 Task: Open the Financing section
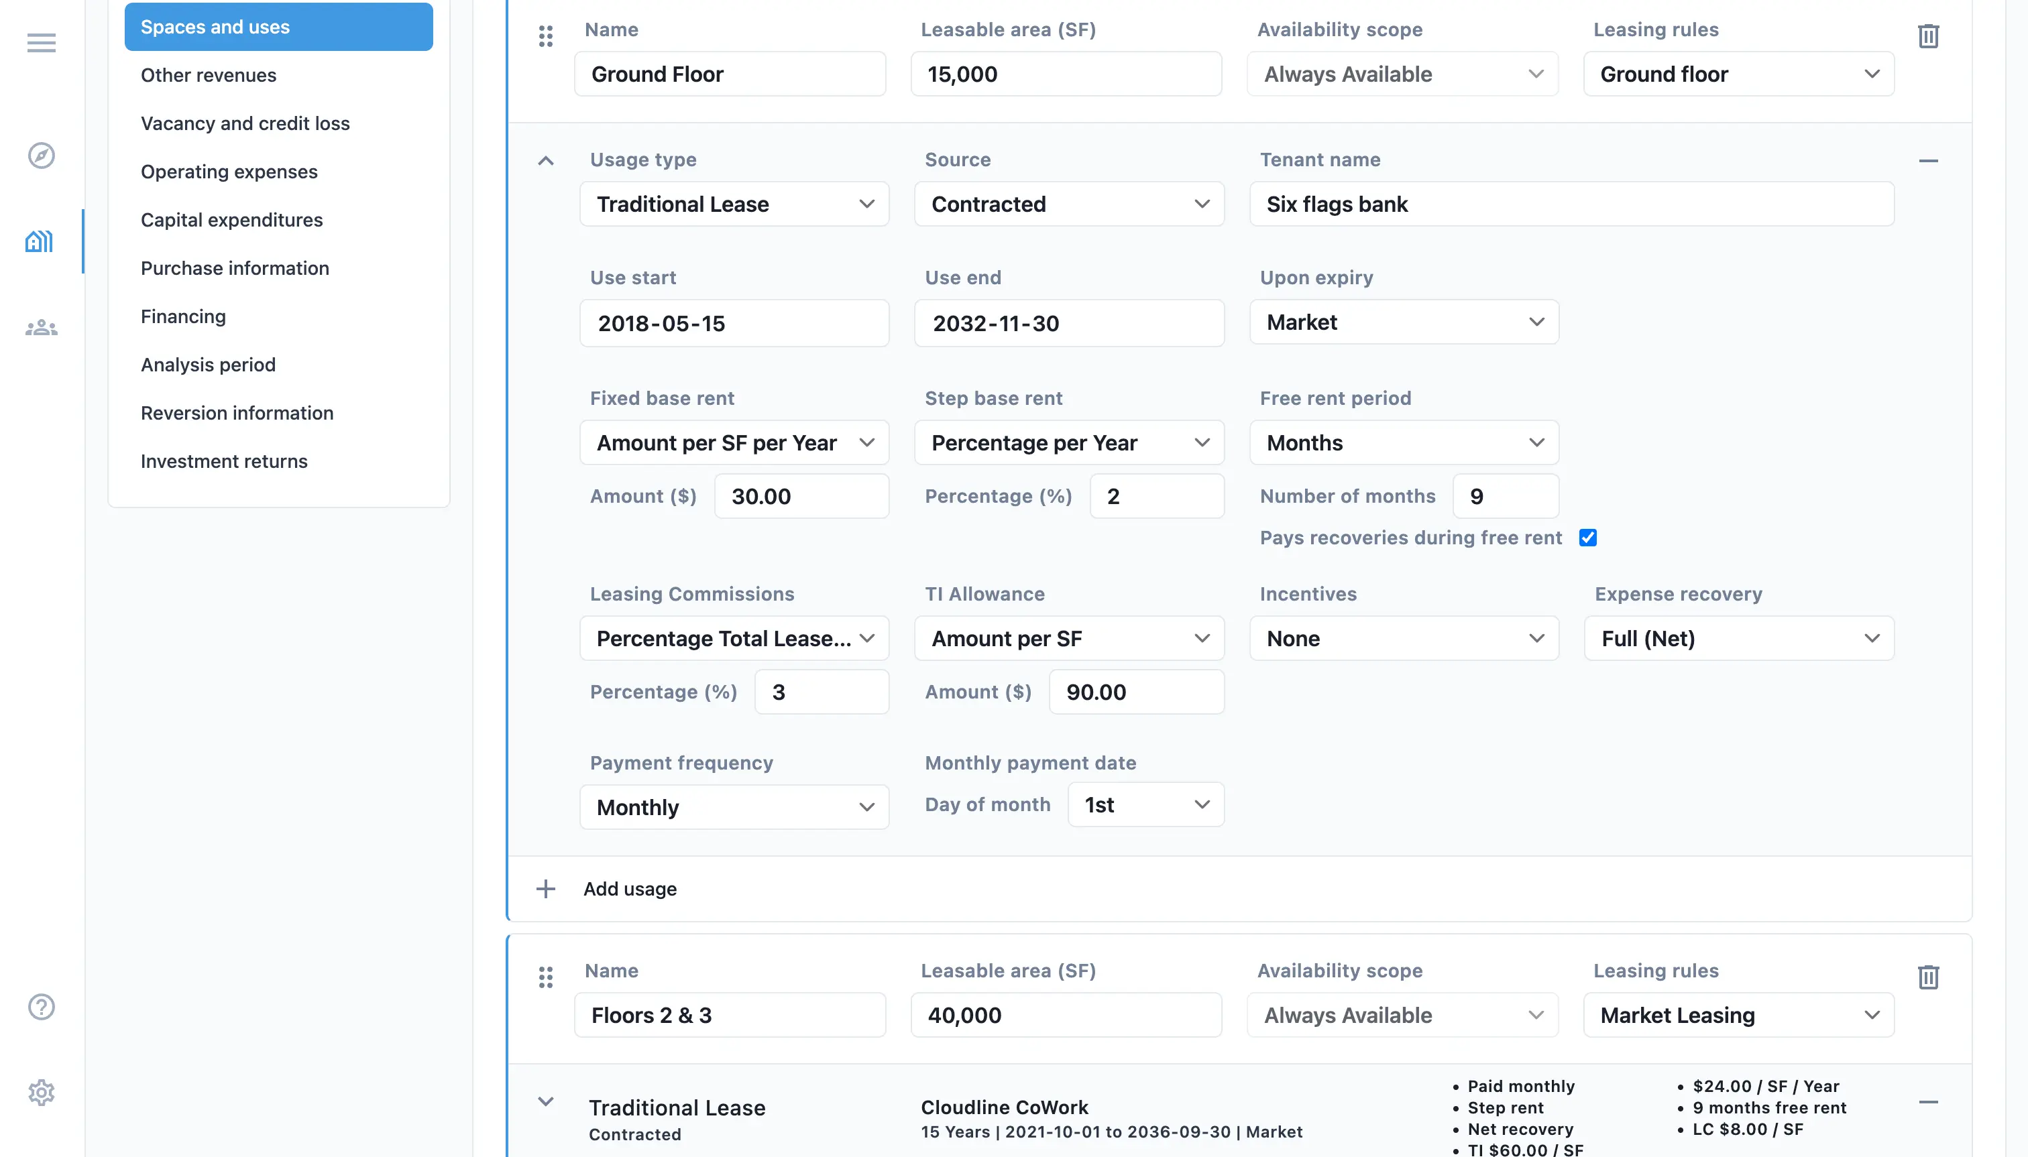[x=183, y=316]
